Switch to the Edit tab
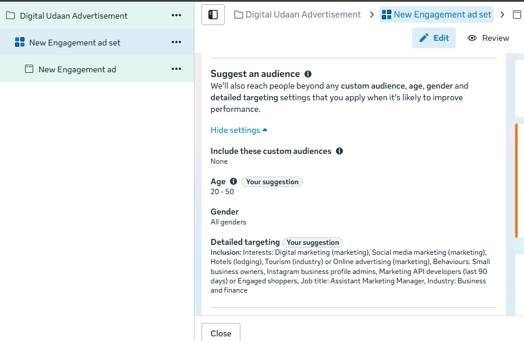Image resolution: width=524 pixels, height=341 pixels. tap(434, 38)
